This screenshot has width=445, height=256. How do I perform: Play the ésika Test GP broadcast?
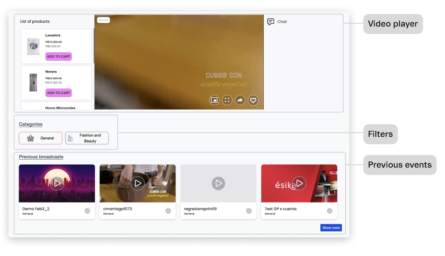299,183
